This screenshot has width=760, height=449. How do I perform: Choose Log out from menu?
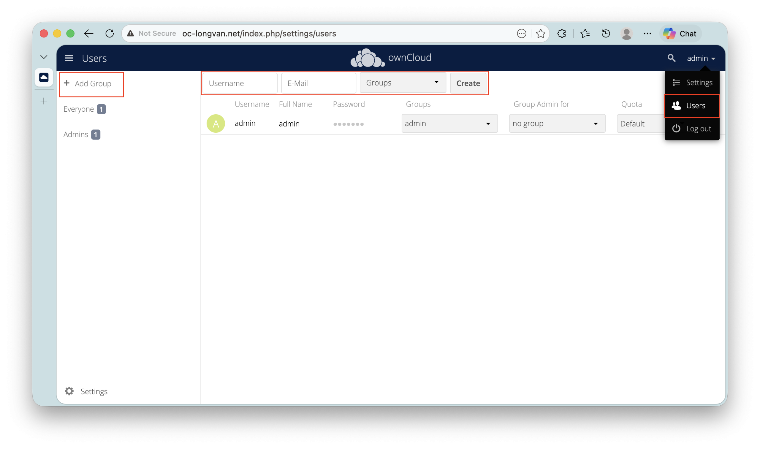point(692,129)
